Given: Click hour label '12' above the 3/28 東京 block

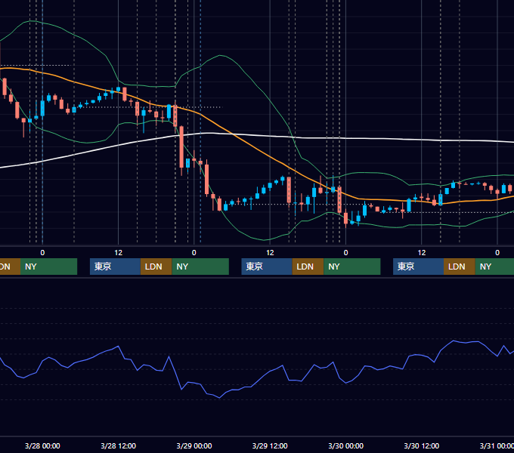Looking at the screenshot, I should [x=119, y=253].
